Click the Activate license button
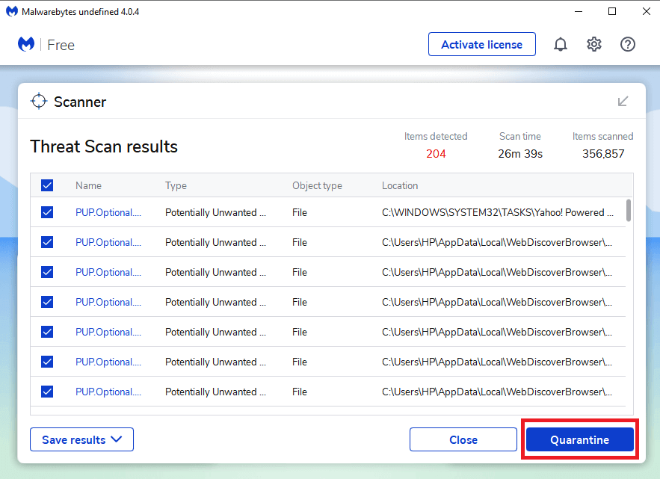This screenshot has height=479, width=660. tap(482, 44)
